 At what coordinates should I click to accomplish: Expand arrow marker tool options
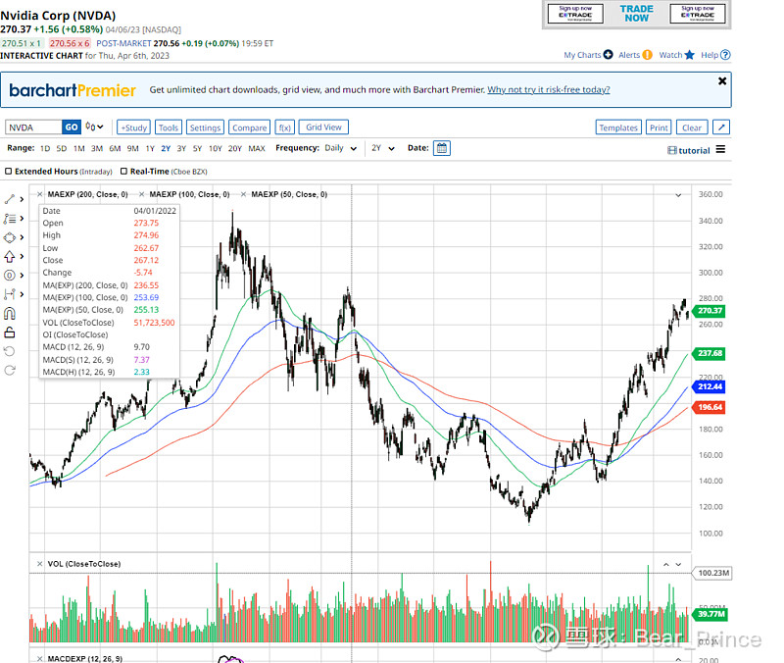click(22, 257)
